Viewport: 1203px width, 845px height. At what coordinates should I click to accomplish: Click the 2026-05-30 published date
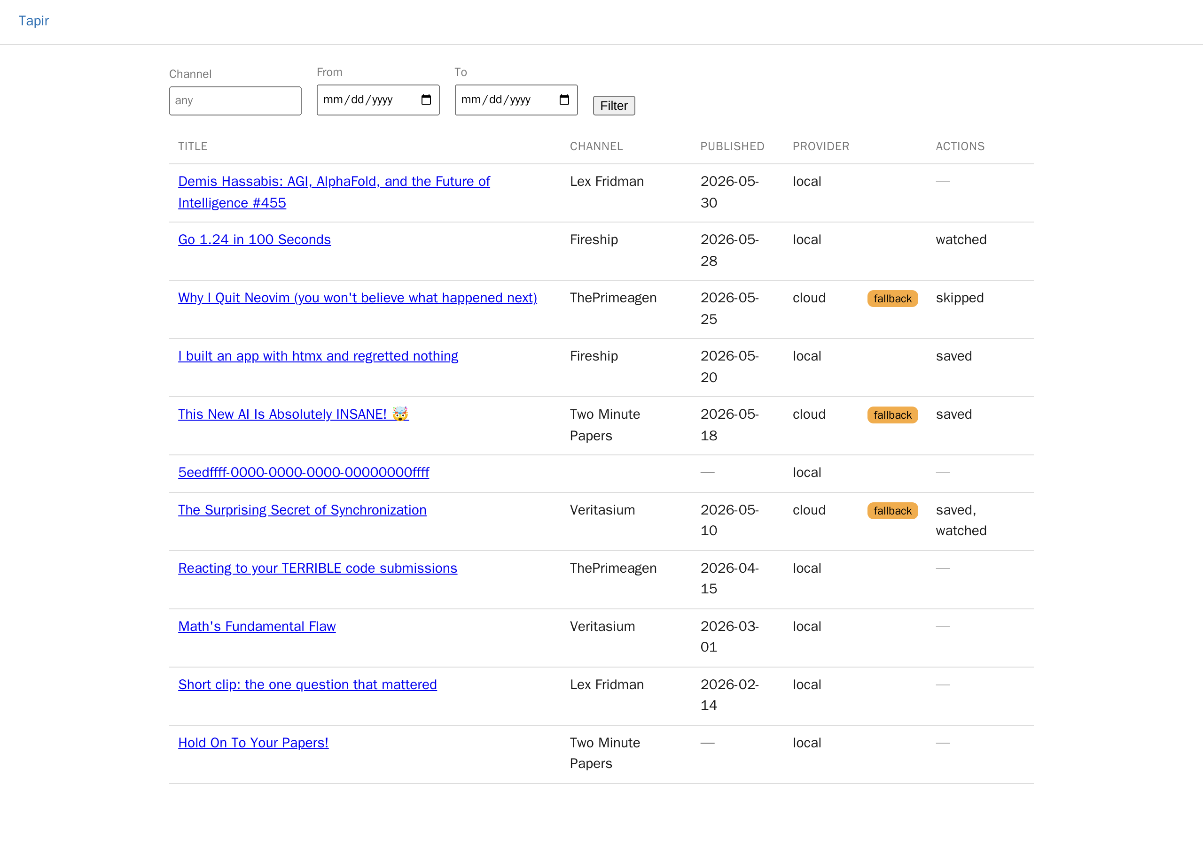coord(729,192)
